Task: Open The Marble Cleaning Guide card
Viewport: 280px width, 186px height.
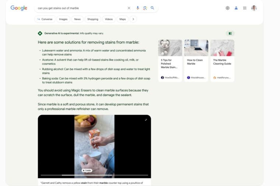Action: point(222,61)
